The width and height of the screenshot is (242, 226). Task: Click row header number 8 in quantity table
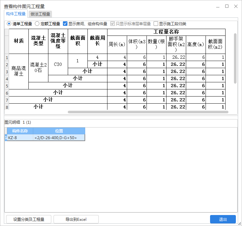click(7, 107)
